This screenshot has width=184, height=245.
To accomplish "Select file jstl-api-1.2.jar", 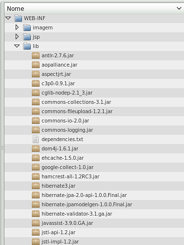I will (x=58, y=232).
